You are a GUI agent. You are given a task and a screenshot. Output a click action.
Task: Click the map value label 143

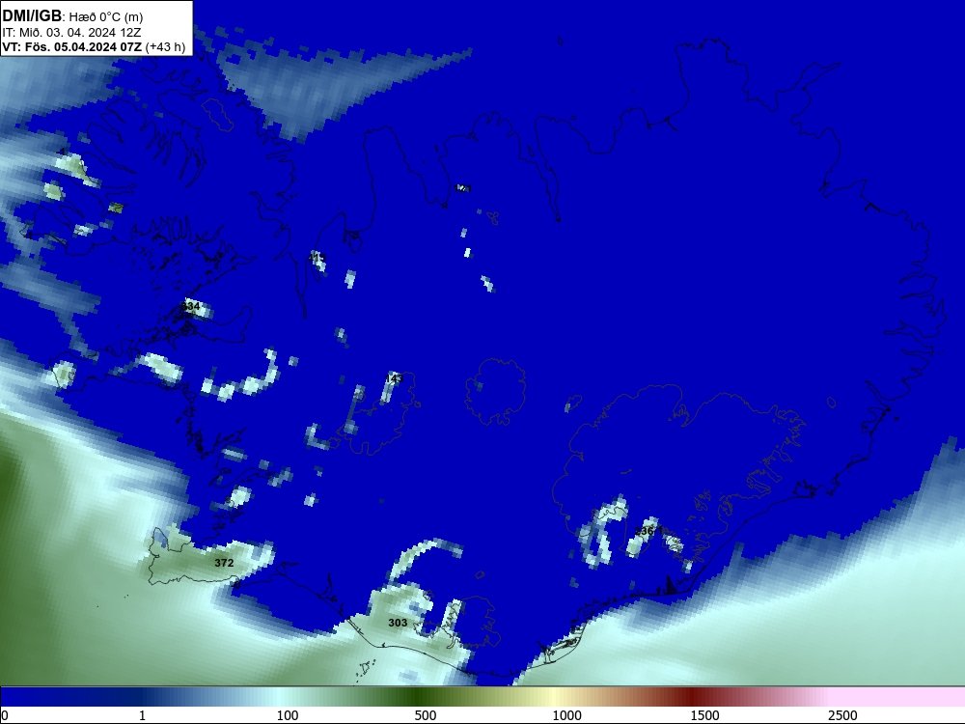(x=394, y=378)
